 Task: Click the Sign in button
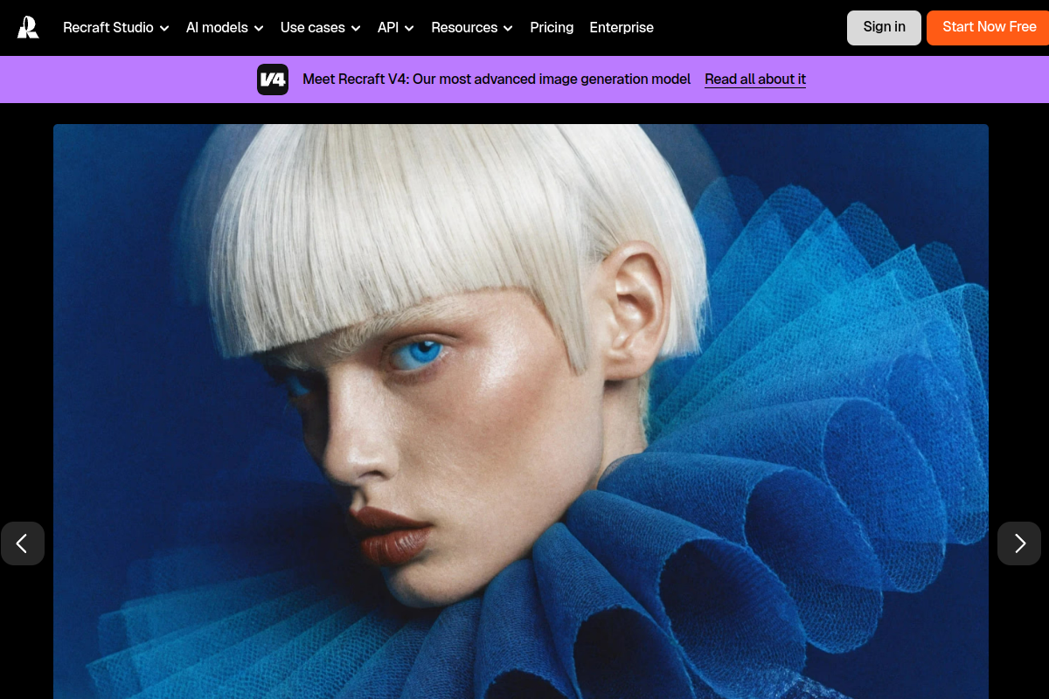tap(884, 27)
